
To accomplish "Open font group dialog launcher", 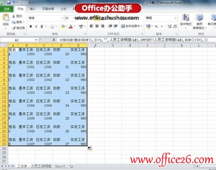I will 85,34.
